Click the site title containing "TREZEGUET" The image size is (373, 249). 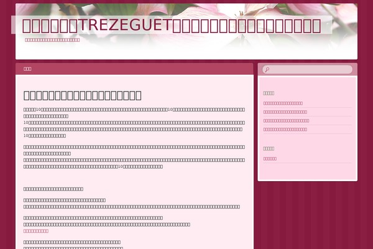coord(172,26)
